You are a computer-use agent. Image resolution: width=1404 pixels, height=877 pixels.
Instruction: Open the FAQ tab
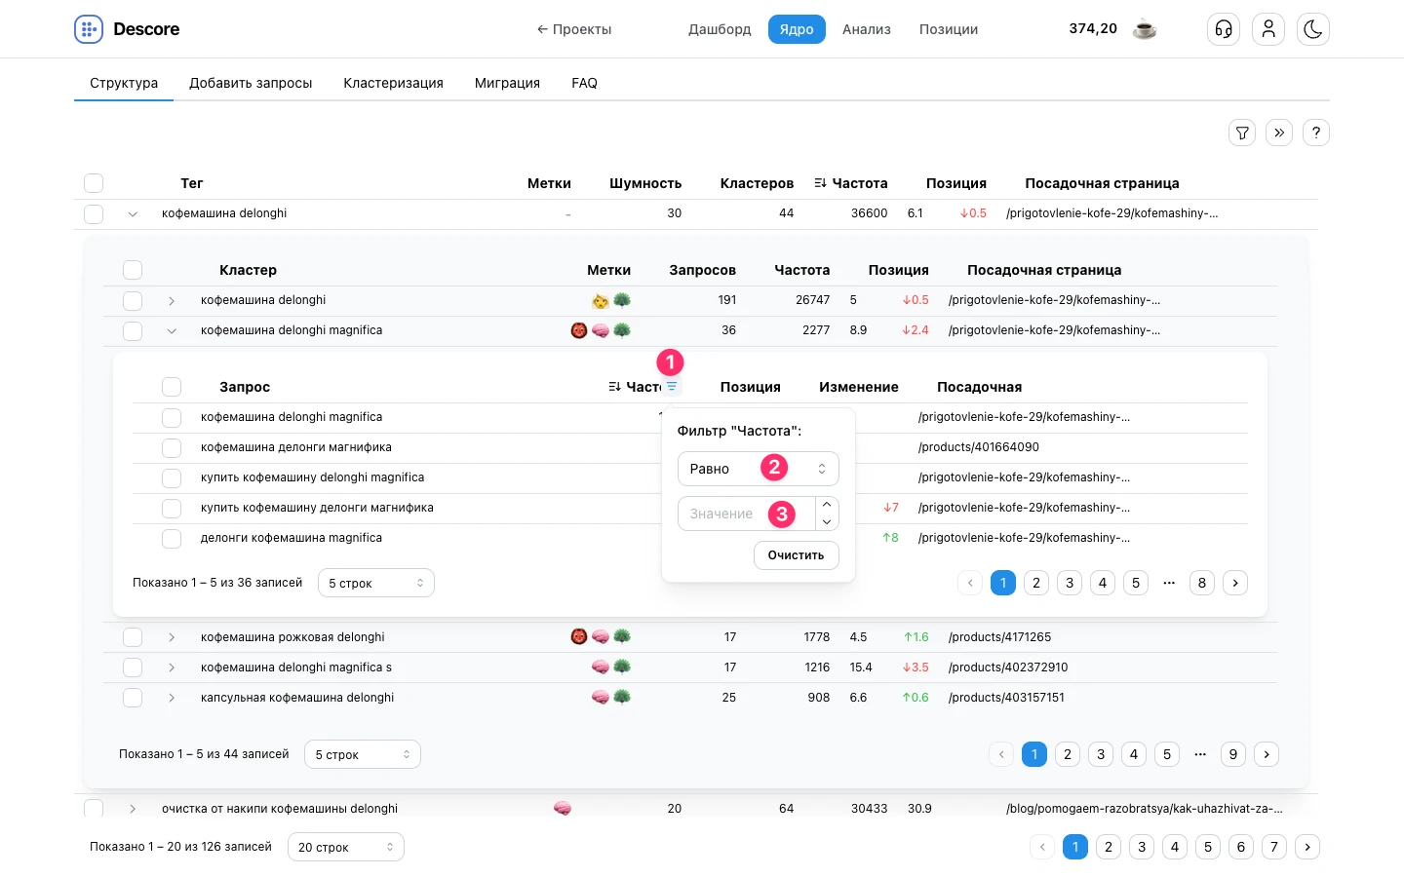click(584, 83)
